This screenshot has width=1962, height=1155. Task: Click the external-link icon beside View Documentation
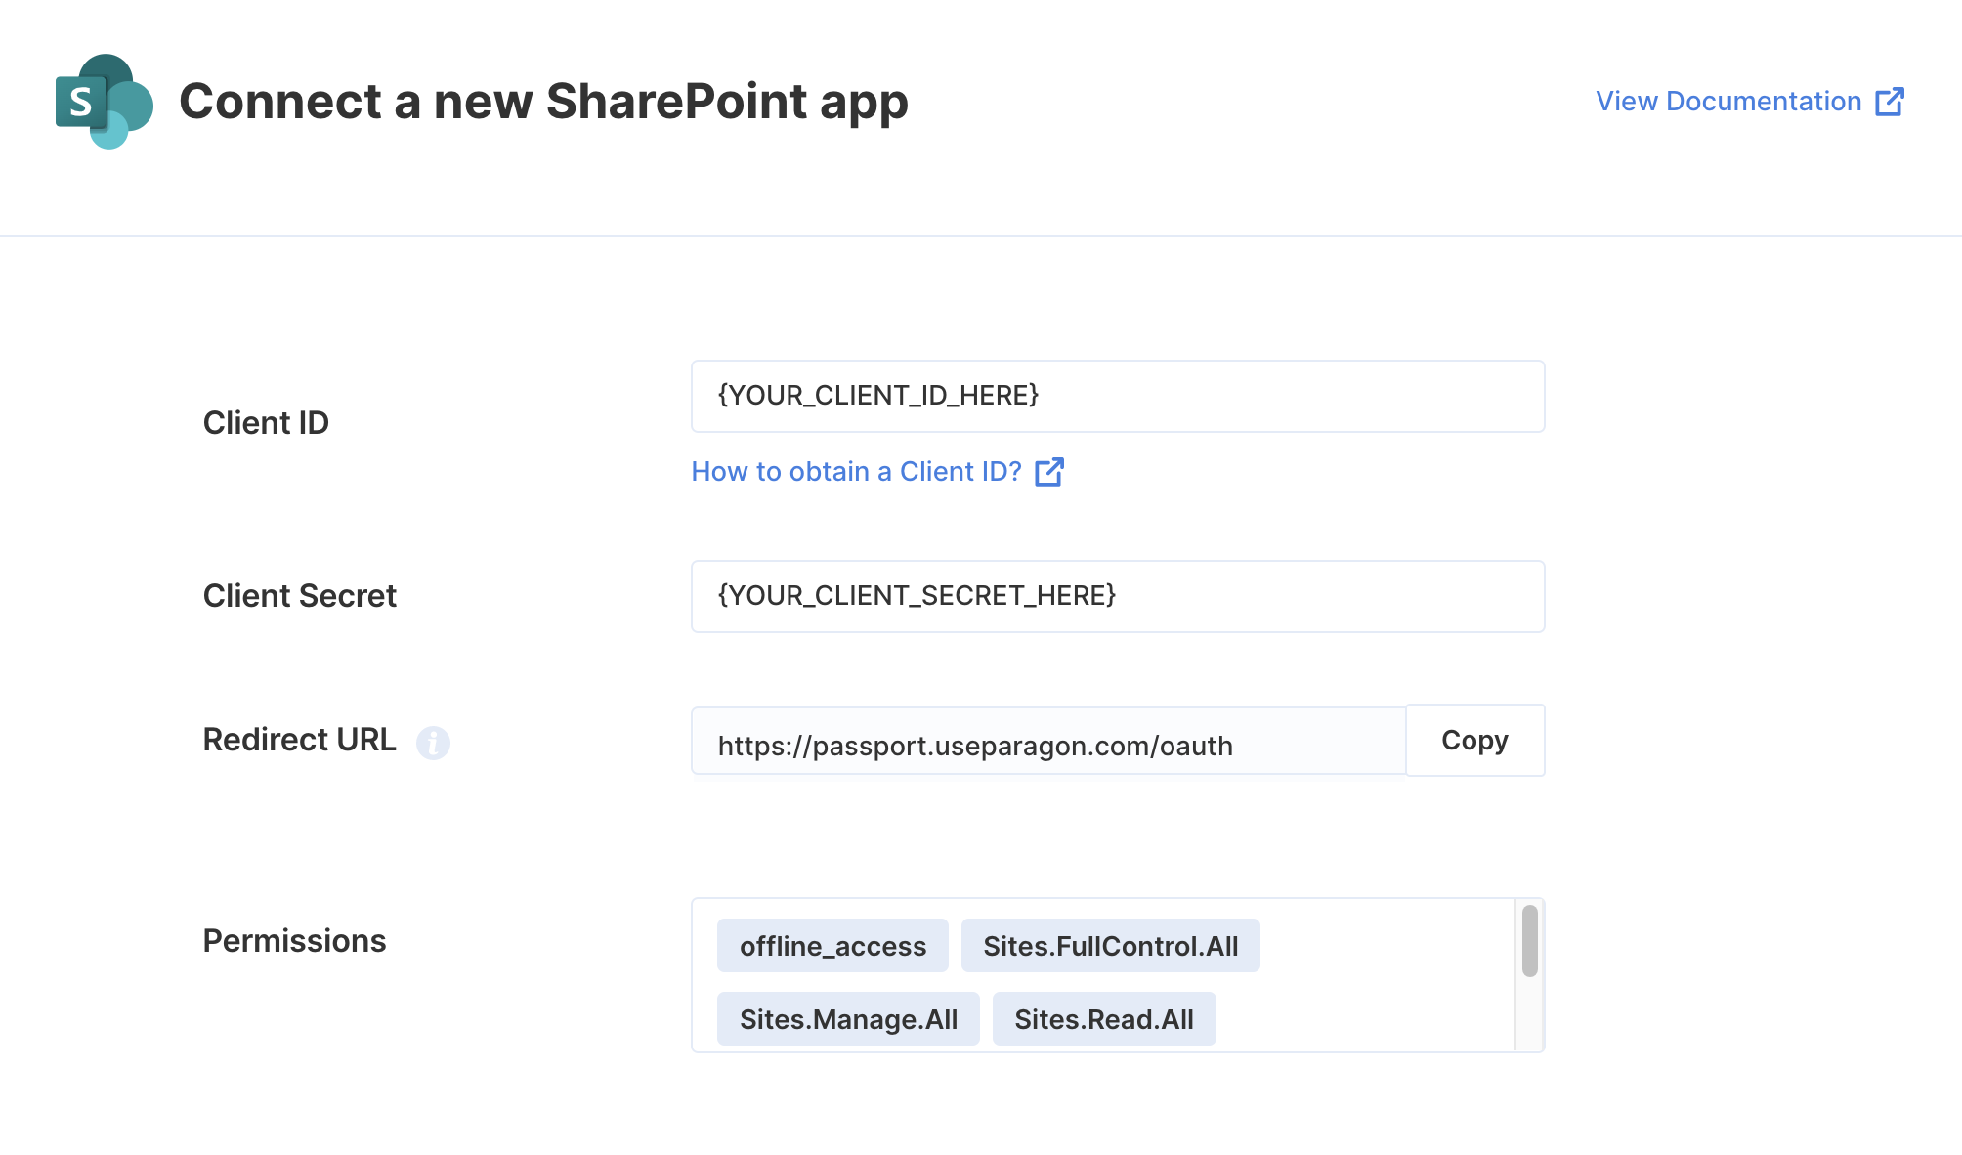coord(1890,102)
